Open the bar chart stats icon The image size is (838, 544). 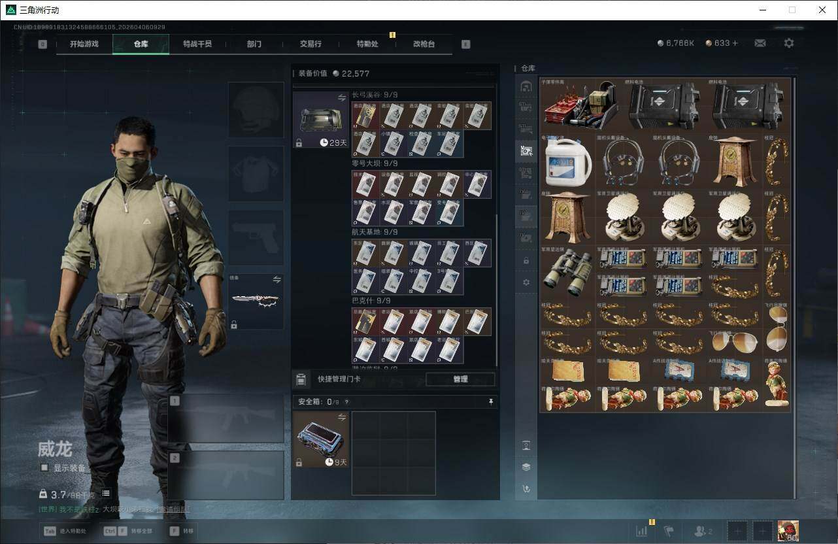tap(642, 532)
